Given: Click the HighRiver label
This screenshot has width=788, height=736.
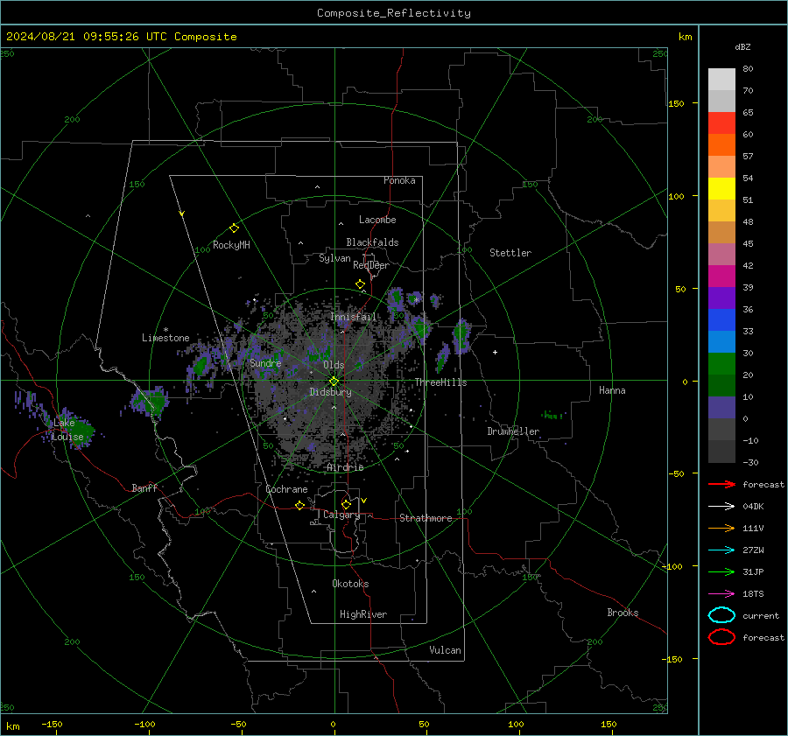Looking at the screenshot, I should point(363,614).
